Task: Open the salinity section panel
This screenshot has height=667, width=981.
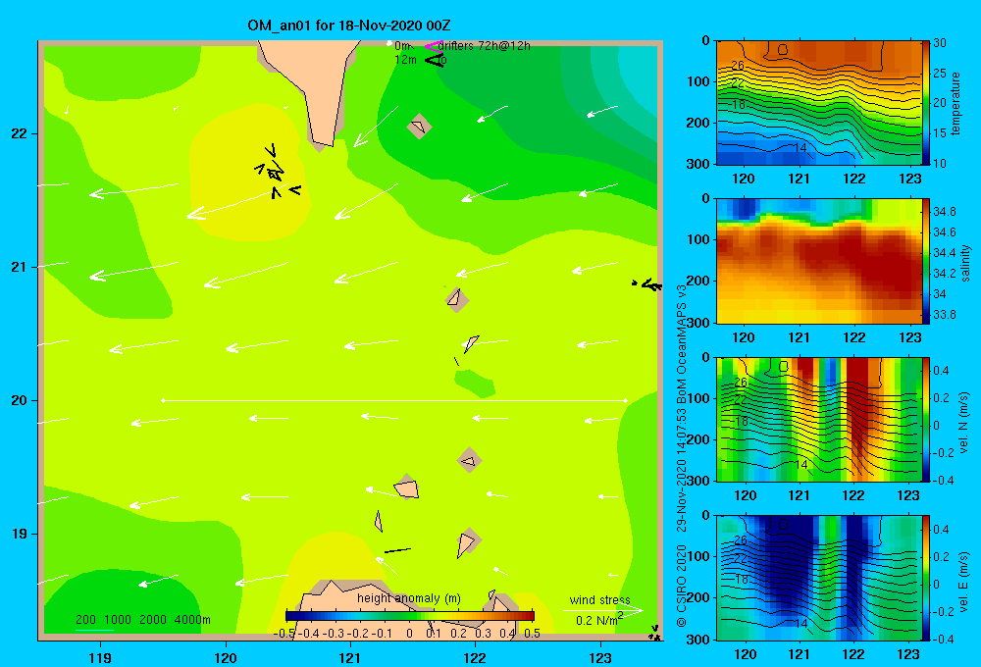Action: click(x=819, y=261)
